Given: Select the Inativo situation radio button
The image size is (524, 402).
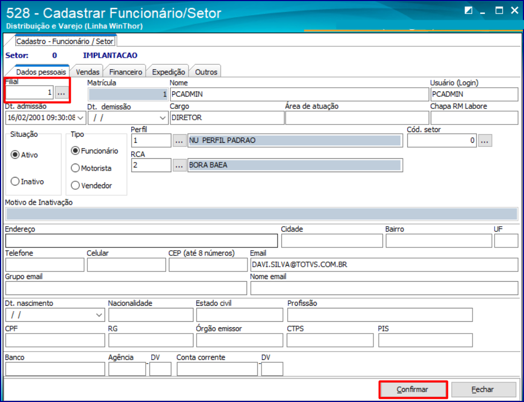Looking at the screenshot, I should 15,181.
